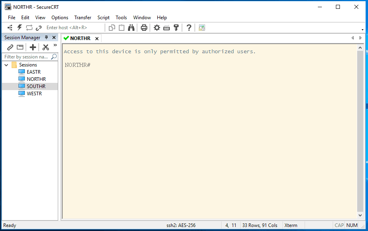Click the tab scroll right arrow
Screen dimensions: 368x231
click(x=360, y=38)
